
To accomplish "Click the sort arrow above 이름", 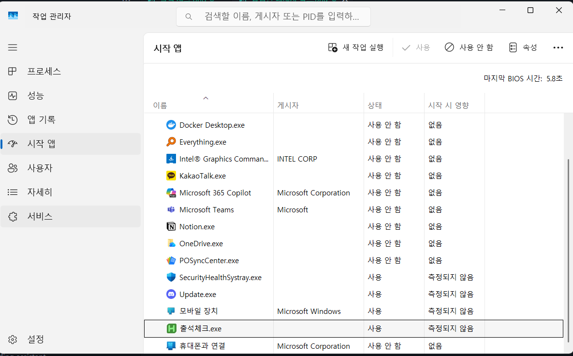I will click(x=206, y=98).
